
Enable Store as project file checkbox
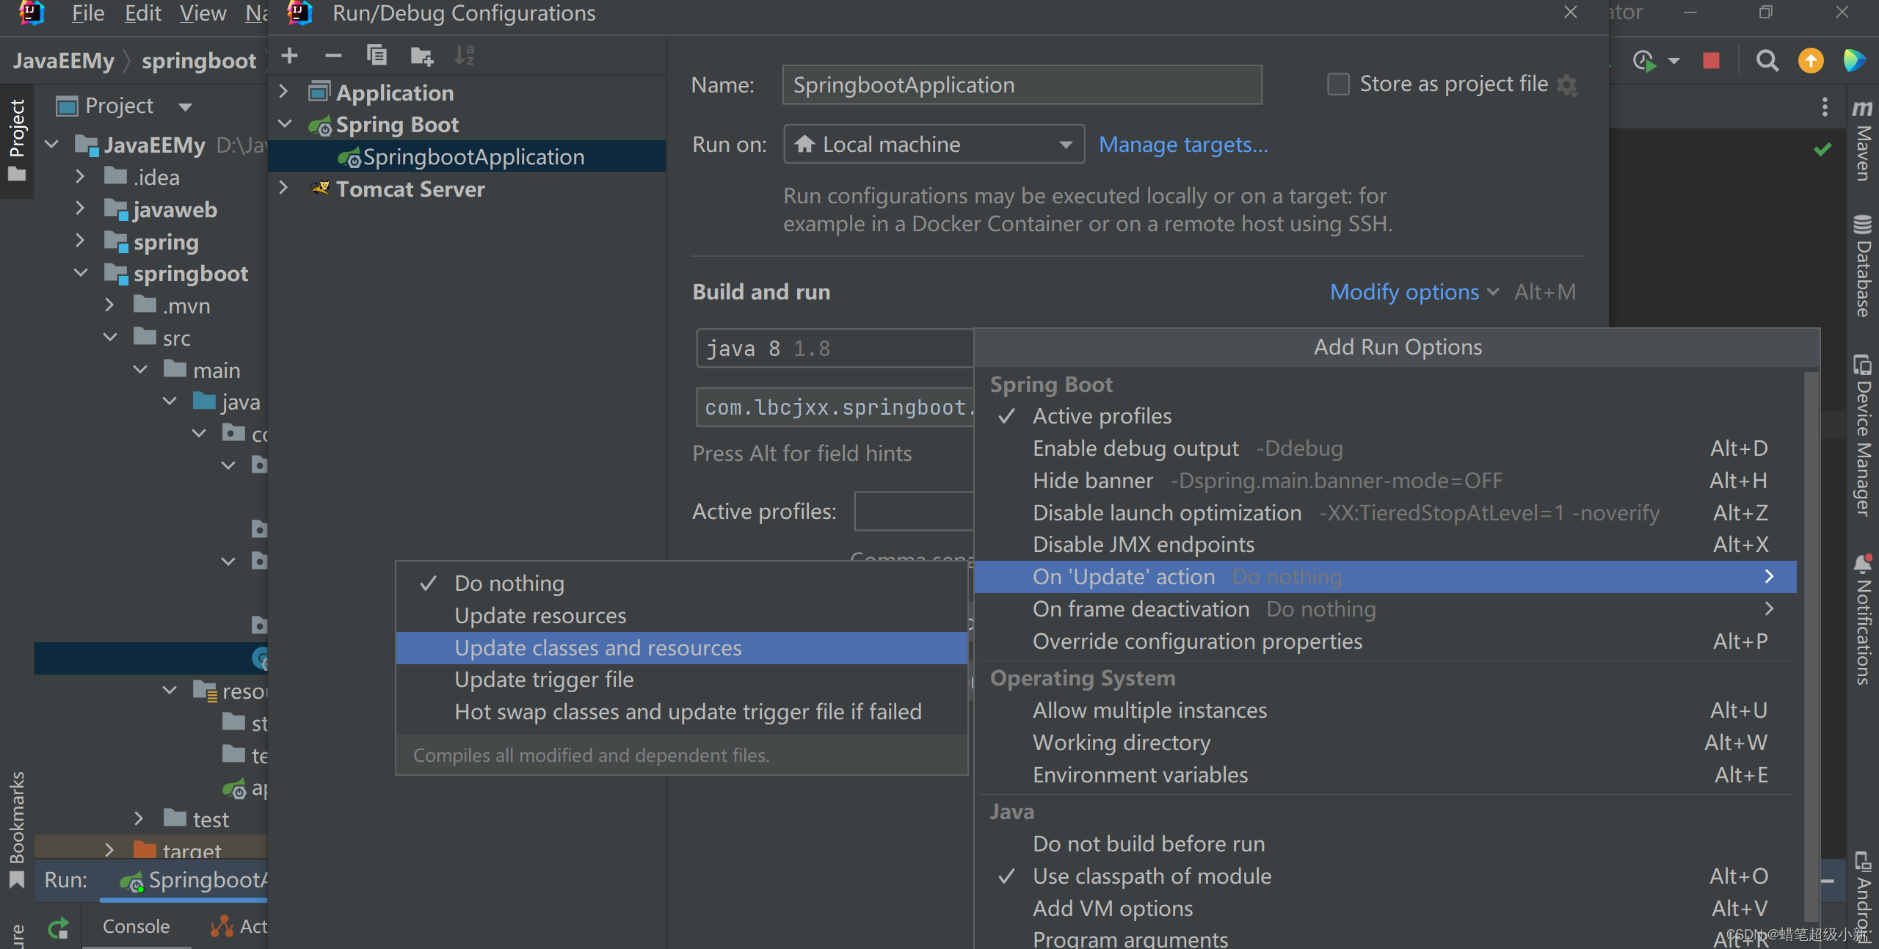1338,84
